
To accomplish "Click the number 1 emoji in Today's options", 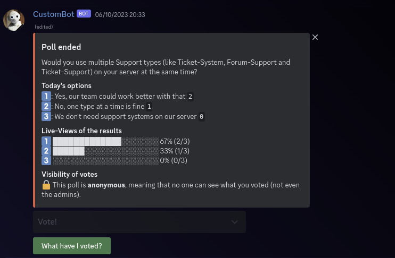I will click(x=46, y=96).
